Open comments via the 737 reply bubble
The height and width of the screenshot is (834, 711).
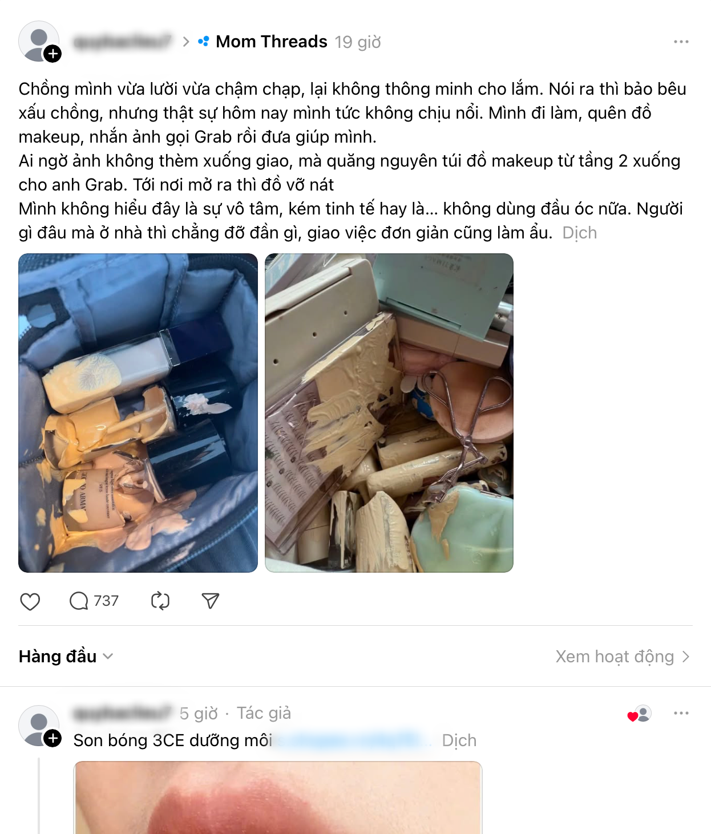[x=94, y=601]
